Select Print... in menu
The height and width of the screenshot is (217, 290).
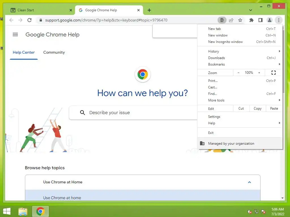tap(240, 81)
